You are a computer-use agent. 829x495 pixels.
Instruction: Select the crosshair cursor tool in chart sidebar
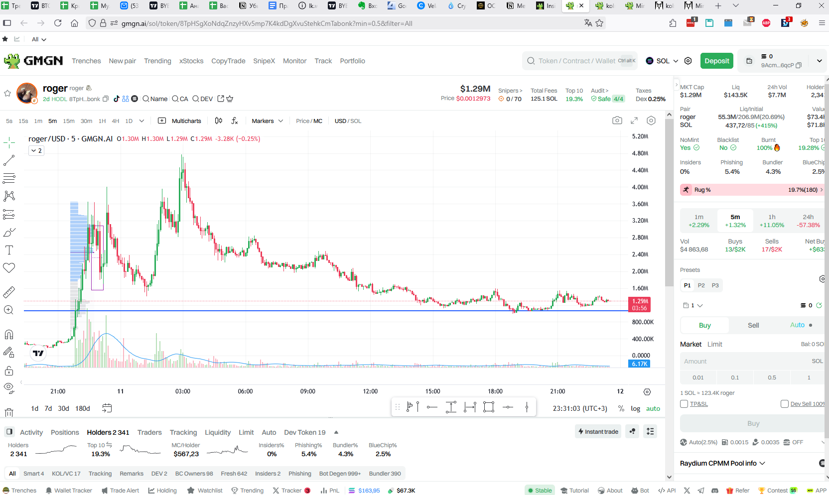tap(9, 143)
